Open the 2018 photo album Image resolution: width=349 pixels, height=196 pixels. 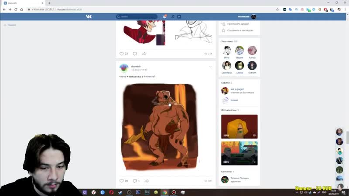(239, 127)
